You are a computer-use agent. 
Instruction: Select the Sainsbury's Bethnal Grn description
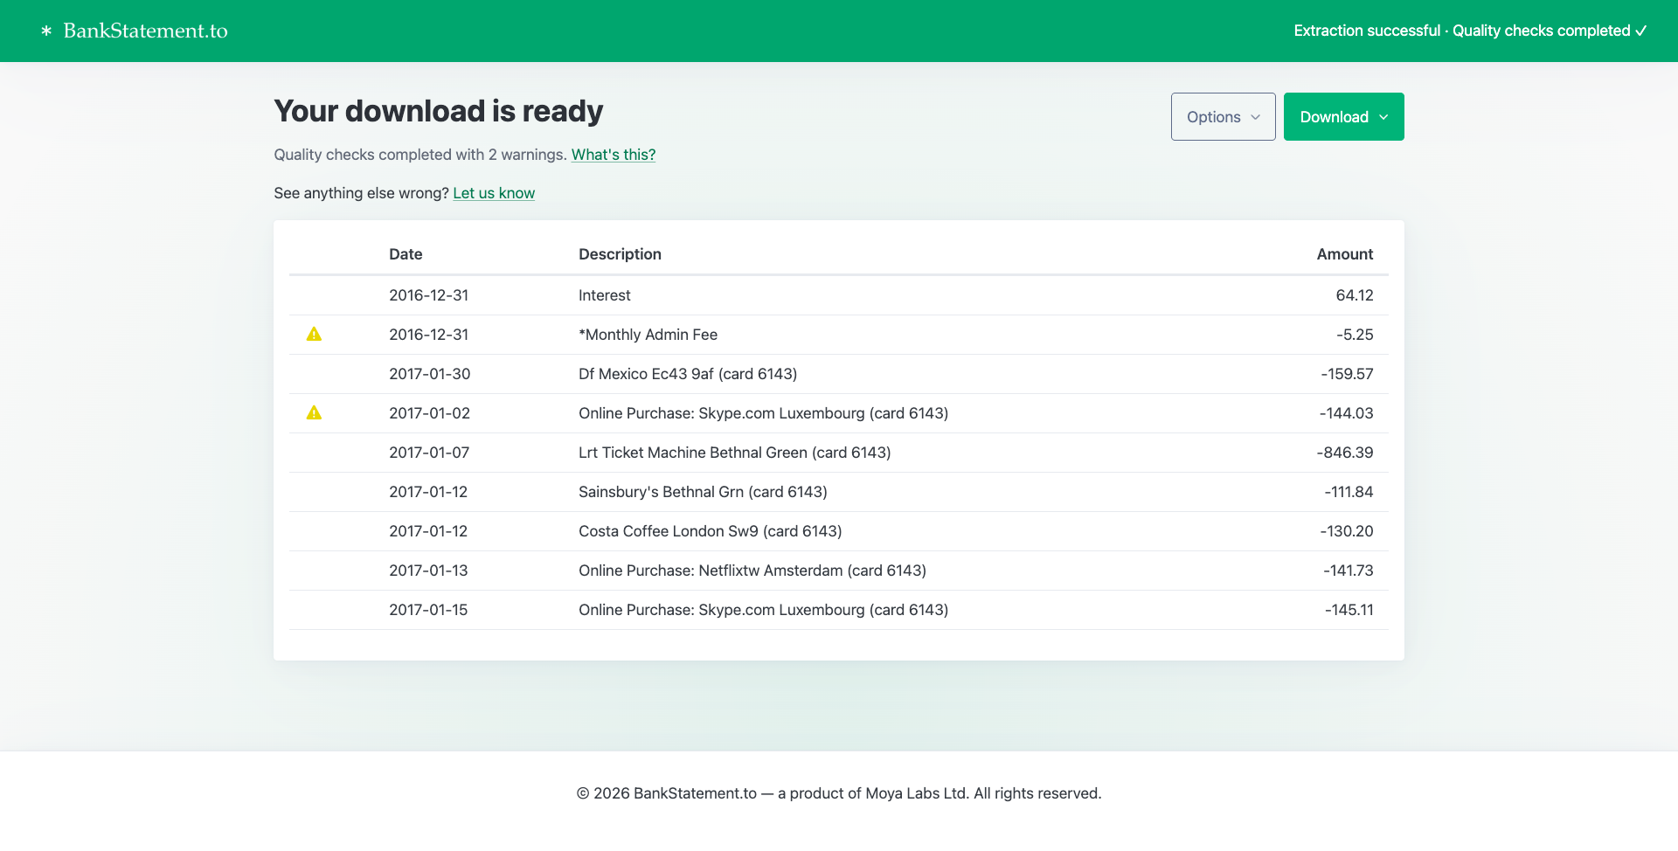click(703, 492)
